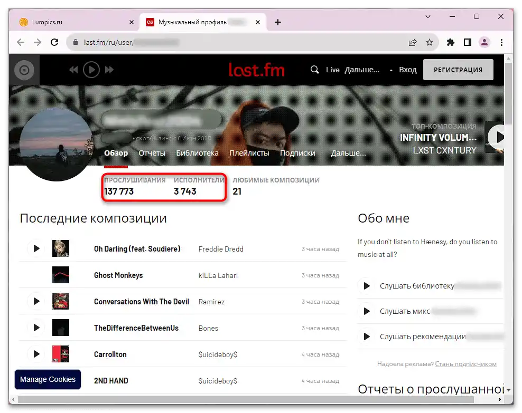The image size is (522, 413).
Task: Open the LXST CXNTURY artist link
Action: 444,150
